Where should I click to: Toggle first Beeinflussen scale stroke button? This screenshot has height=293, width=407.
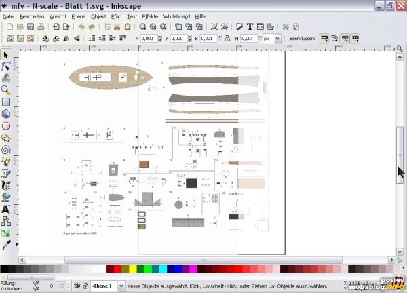324,39
